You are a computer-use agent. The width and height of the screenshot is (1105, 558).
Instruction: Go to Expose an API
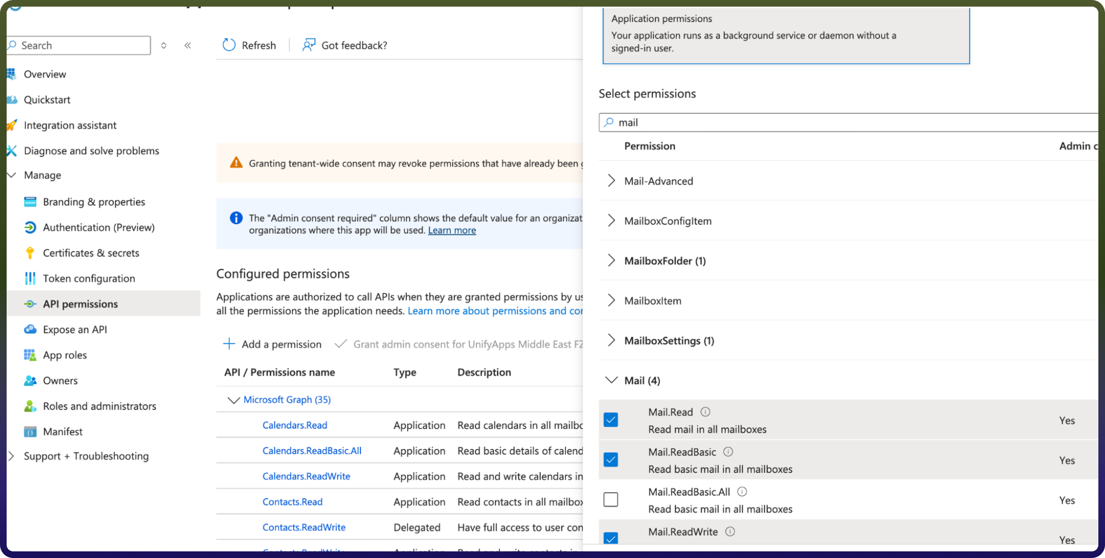pyautogui.click(x=75, y=329)
